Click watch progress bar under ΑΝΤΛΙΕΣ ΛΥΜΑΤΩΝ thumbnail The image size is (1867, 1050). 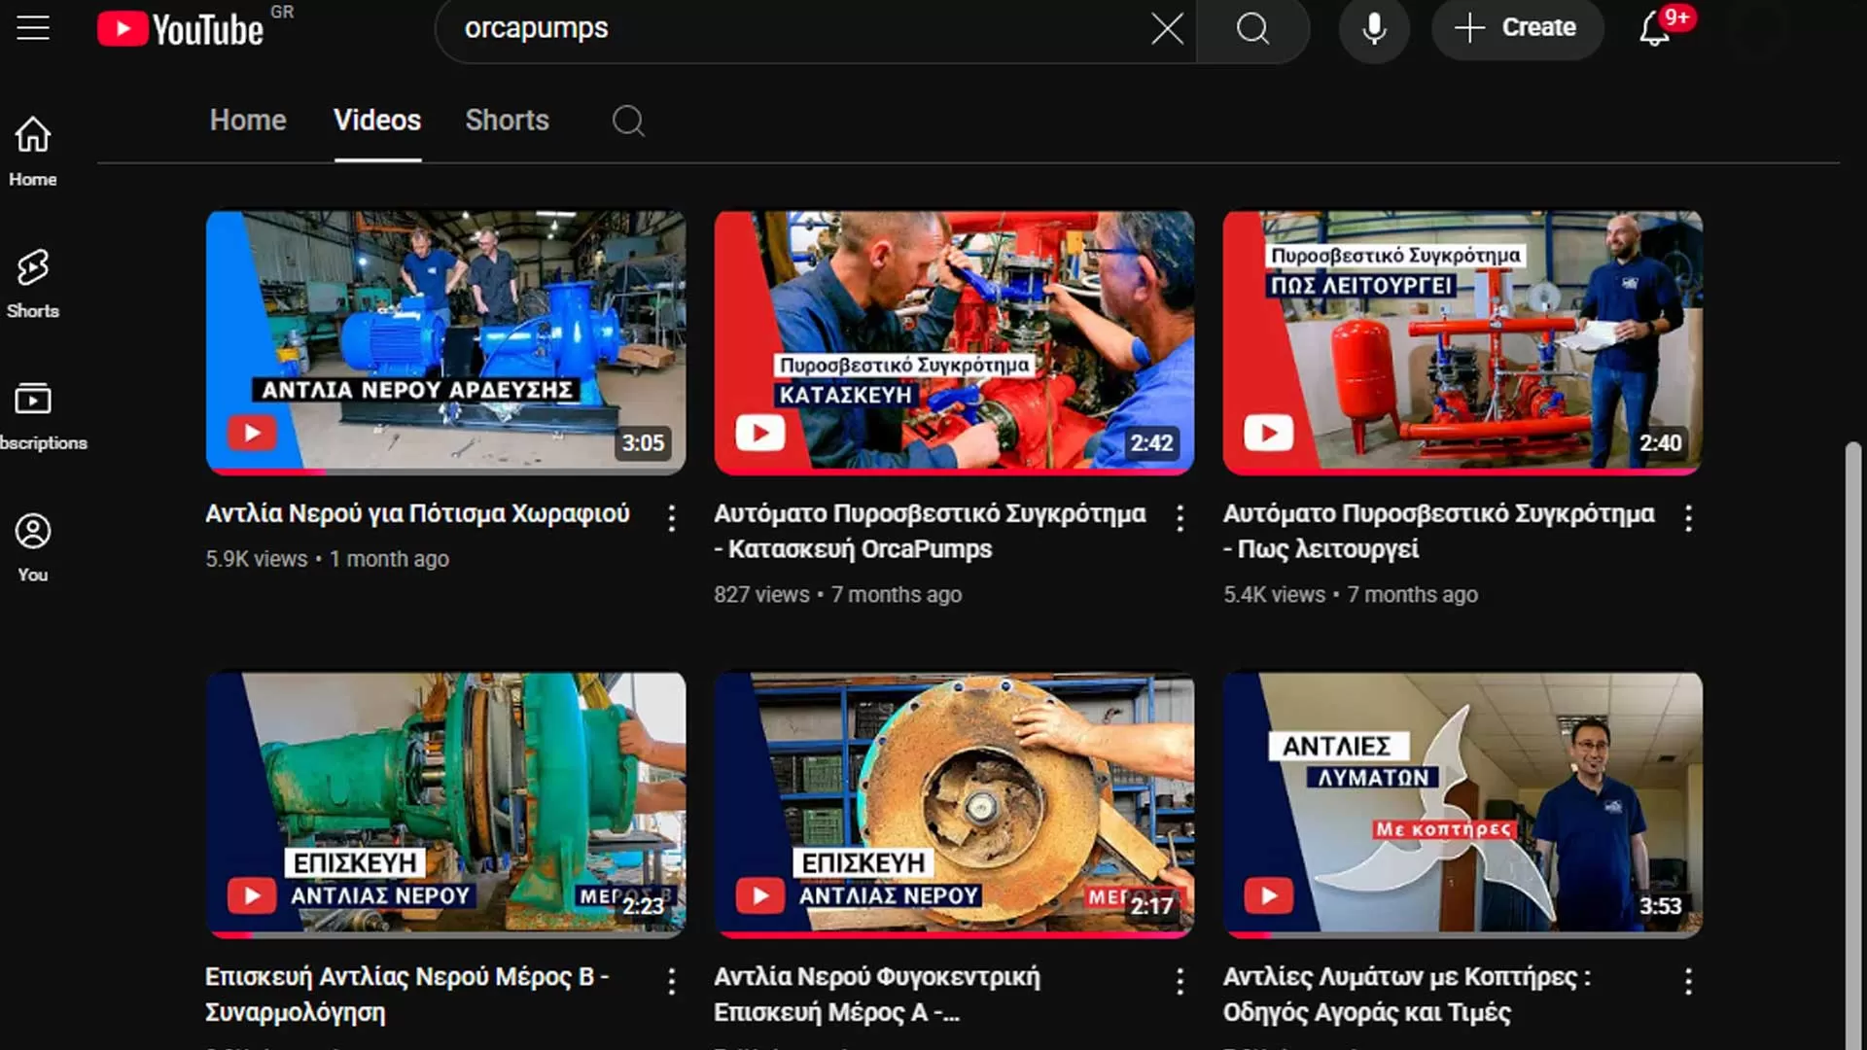pyautogui.click(x=1462, y=935)
